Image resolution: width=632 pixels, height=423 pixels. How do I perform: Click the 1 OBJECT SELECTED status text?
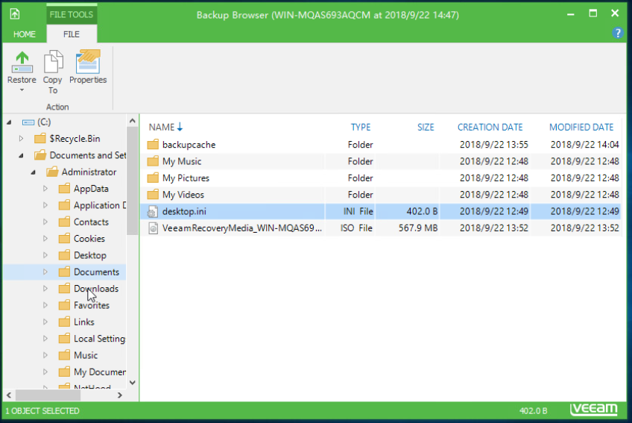pyautogui.click(x=42, y=411)
